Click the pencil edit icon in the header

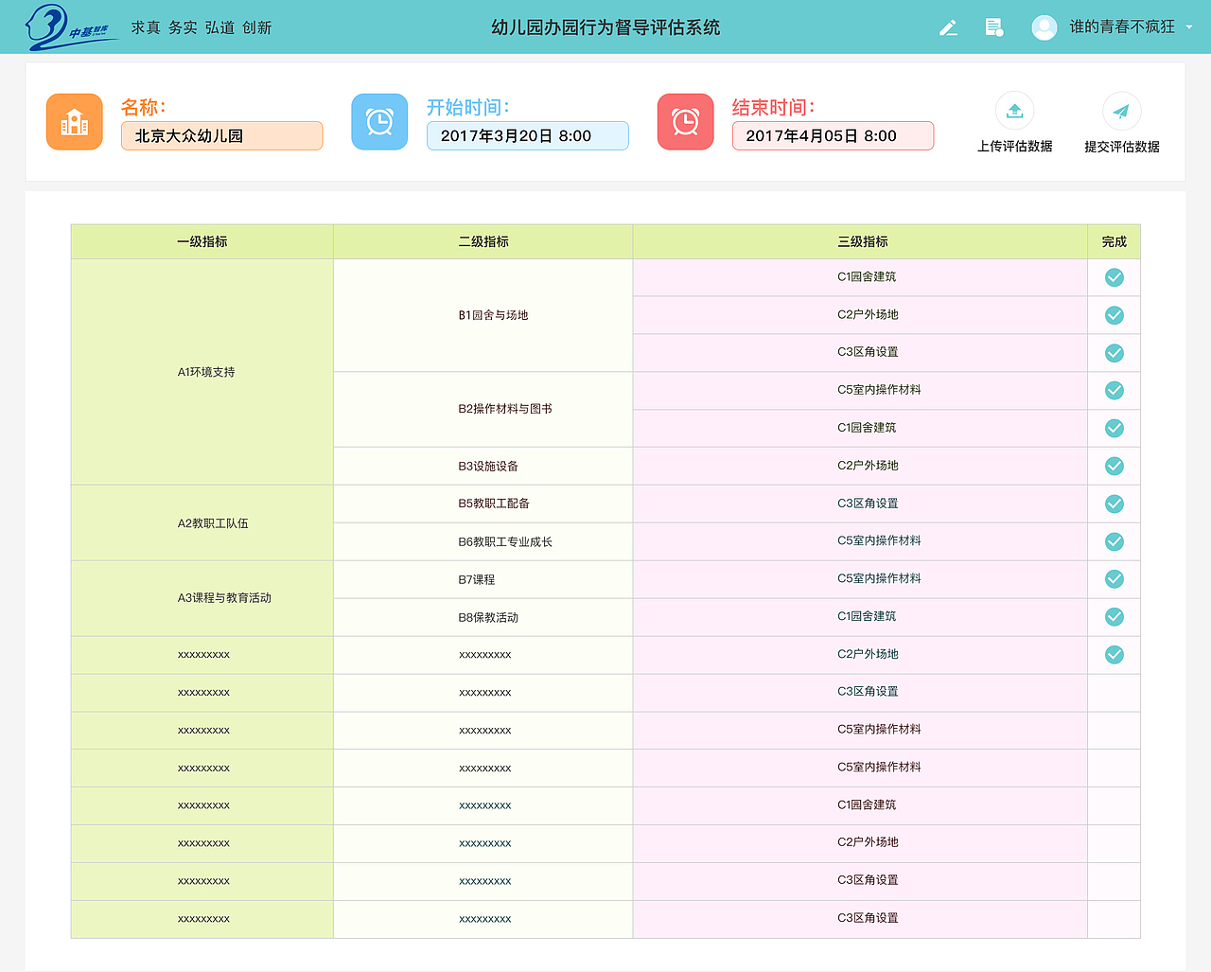948,27
